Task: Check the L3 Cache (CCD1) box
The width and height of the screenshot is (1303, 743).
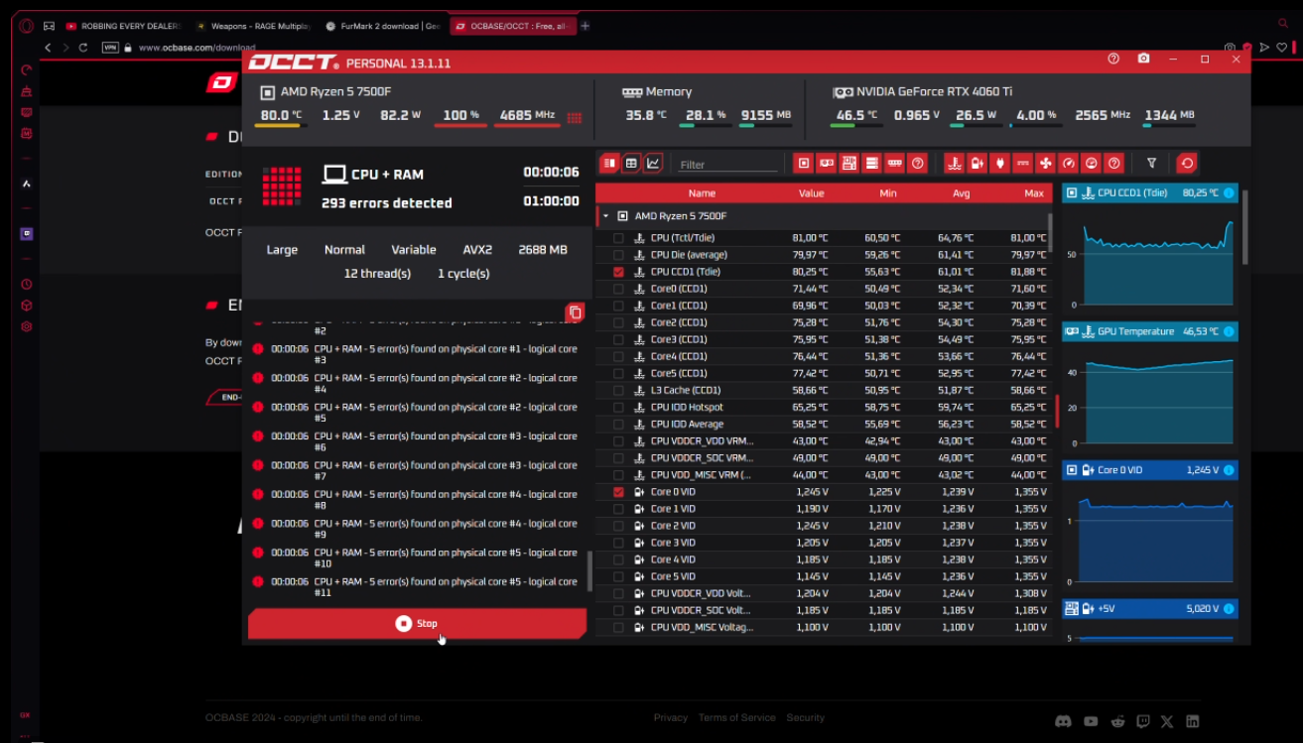Action: (x=619, y=390)
